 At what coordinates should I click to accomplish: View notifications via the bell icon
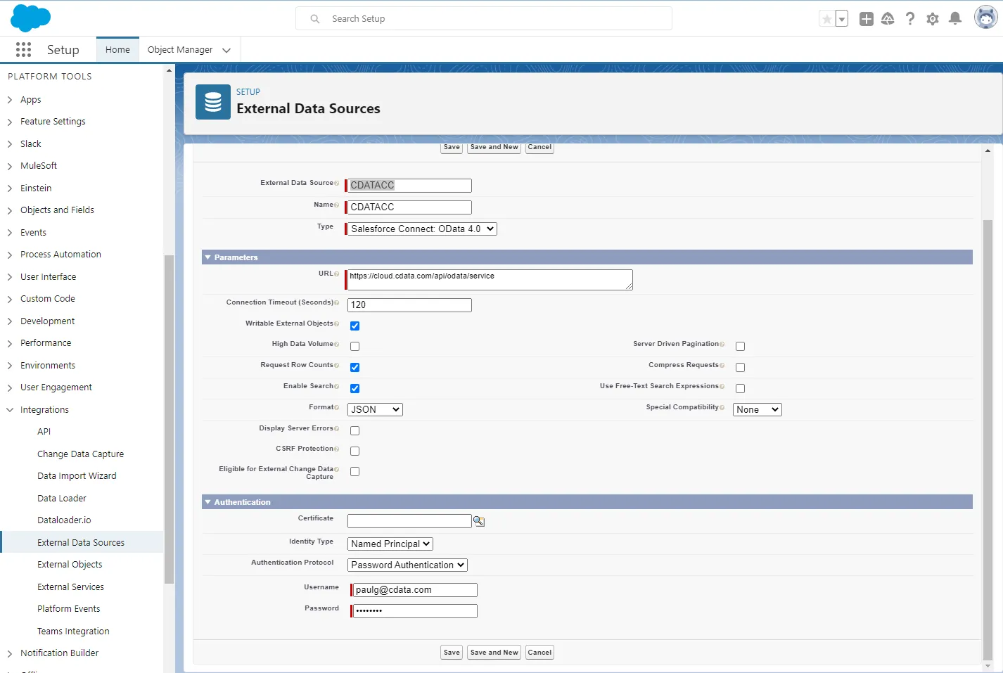(955, 18)
